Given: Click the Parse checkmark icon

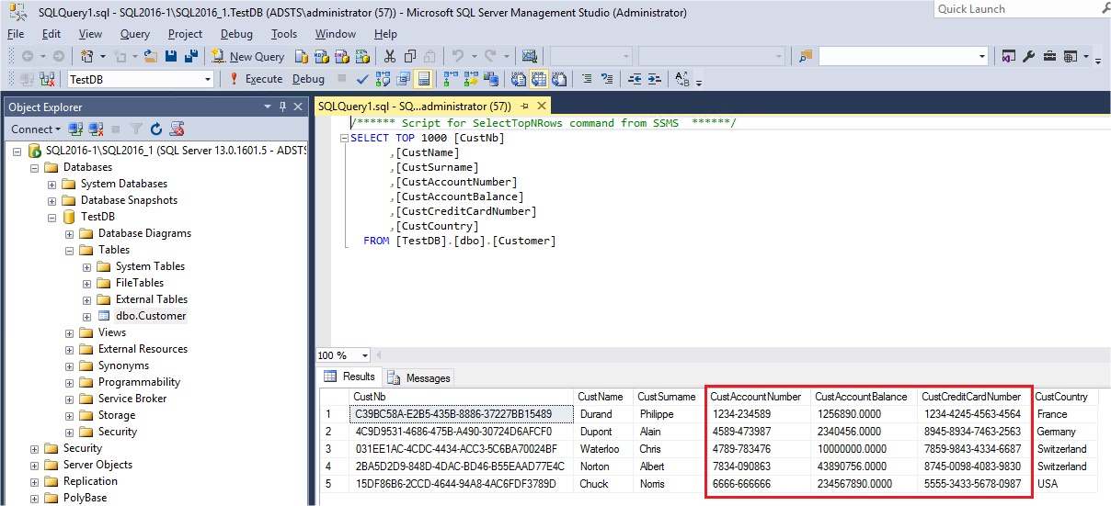Looking at the screenshot, I should coord(362,79).
